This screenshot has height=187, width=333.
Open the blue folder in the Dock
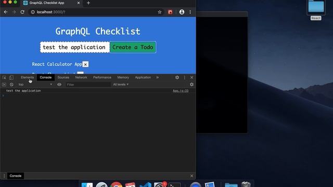tap(231, 185)
